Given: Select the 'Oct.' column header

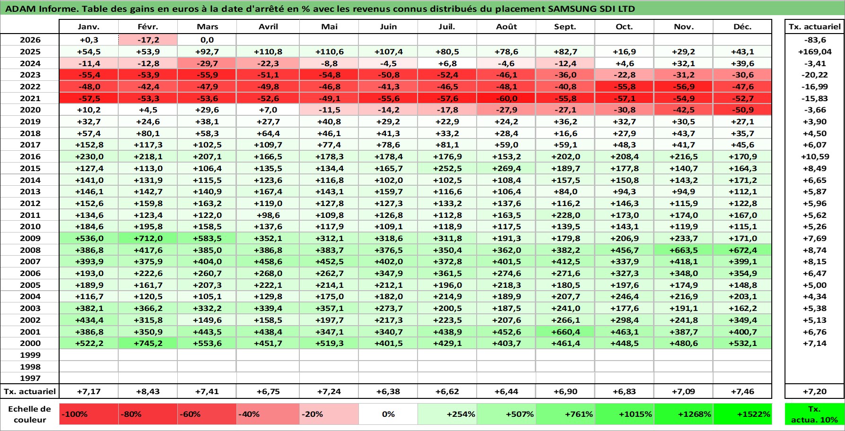Looking at the screenshot, I should (624, 27).
